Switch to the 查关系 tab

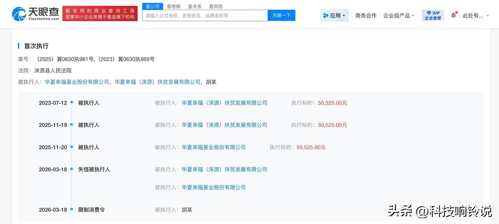tap(195, 6)
